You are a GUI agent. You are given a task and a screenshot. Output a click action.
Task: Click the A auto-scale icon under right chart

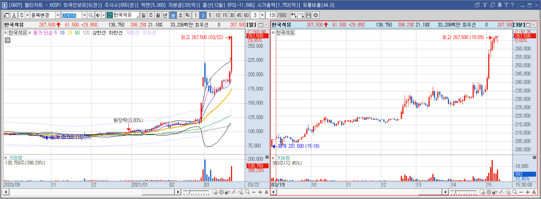(x=534, y=192)
